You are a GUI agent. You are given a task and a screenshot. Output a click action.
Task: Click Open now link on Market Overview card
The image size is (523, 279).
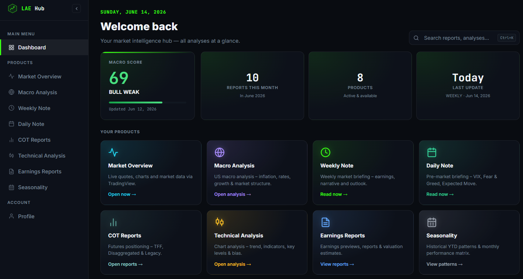click(x=122, y=194)
